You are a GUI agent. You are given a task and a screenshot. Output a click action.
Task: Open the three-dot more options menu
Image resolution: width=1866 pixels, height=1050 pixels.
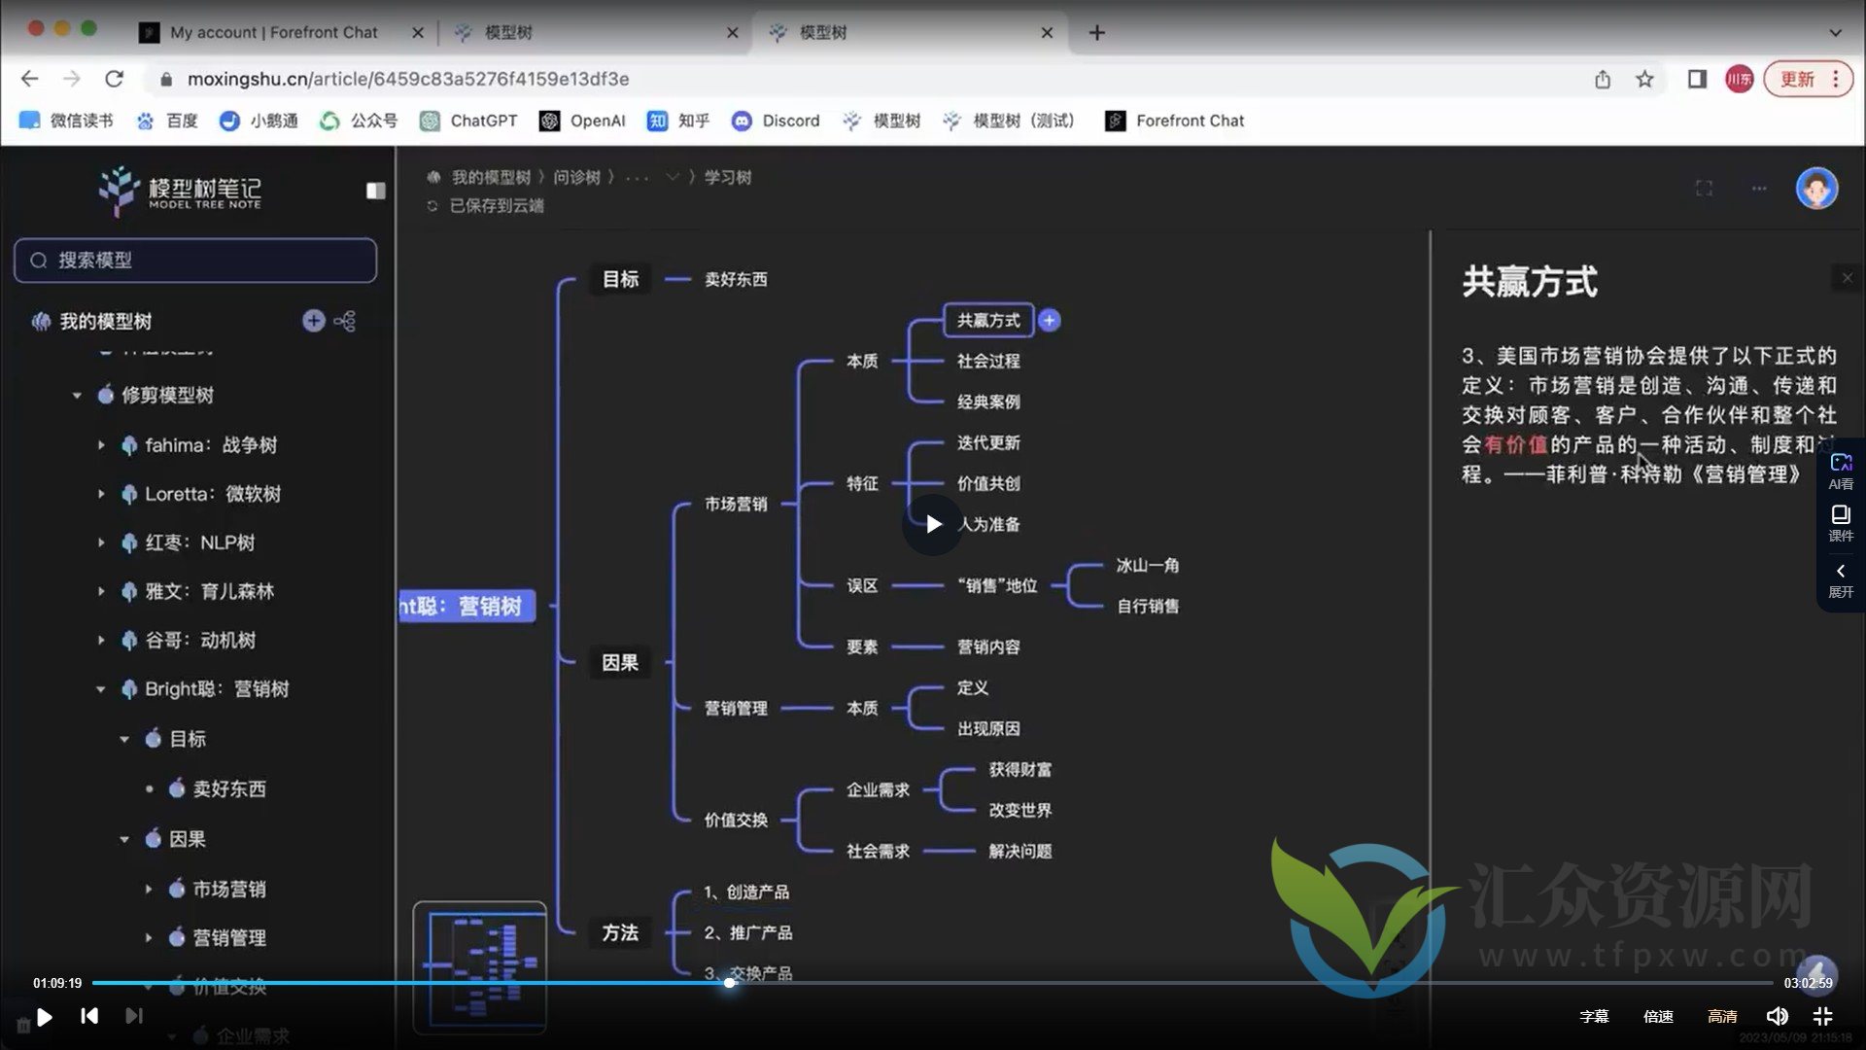pyautogui.click(x=1759, y=189)
